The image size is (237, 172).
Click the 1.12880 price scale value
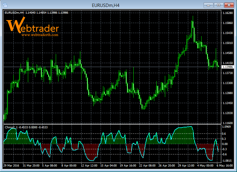[228, 93]
